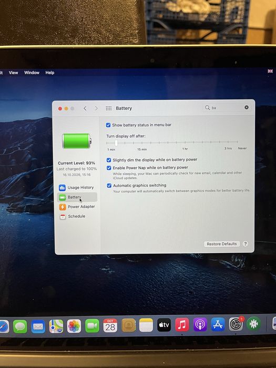
Task: Open Music from the dock
Action: [x=182, y=324]
